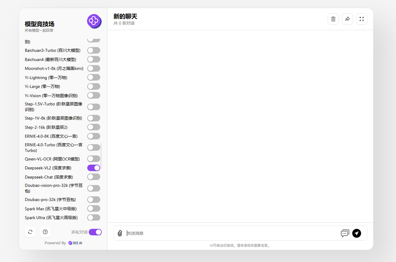Enable the Yi-Vision image recognition switch
Screen dimensions: 396x262
point(94,95)
